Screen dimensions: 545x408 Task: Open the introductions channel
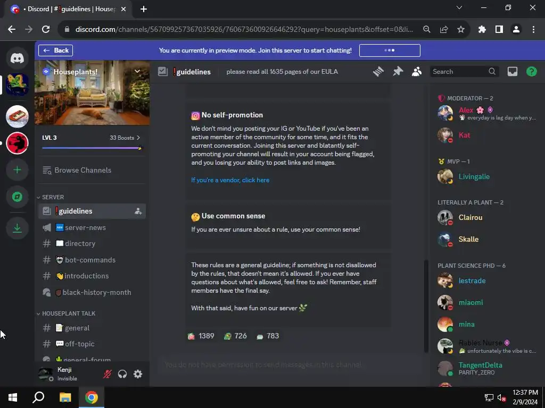pos(92,276)
